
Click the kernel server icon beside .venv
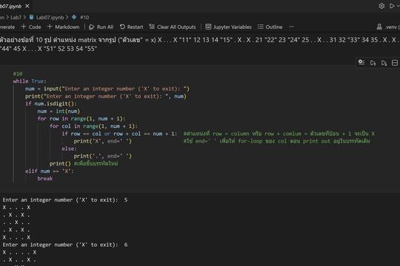379,27
